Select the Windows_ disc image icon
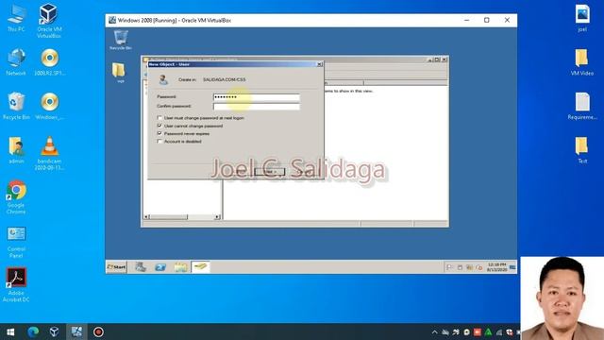604x340 pixels. (50, 106)
